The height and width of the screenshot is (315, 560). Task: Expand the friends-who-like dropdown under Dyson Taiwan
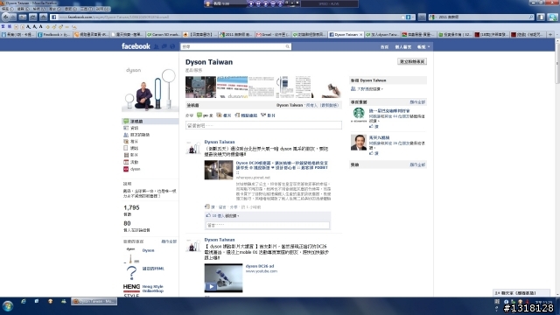[x=369, y=89]
